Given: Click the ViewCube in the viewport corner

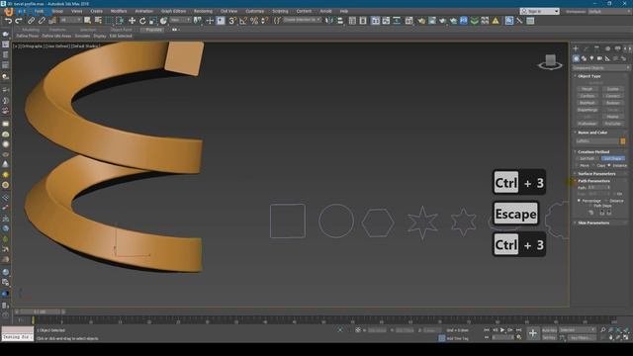Looking at the screenshot, I should tap(550, 61).
